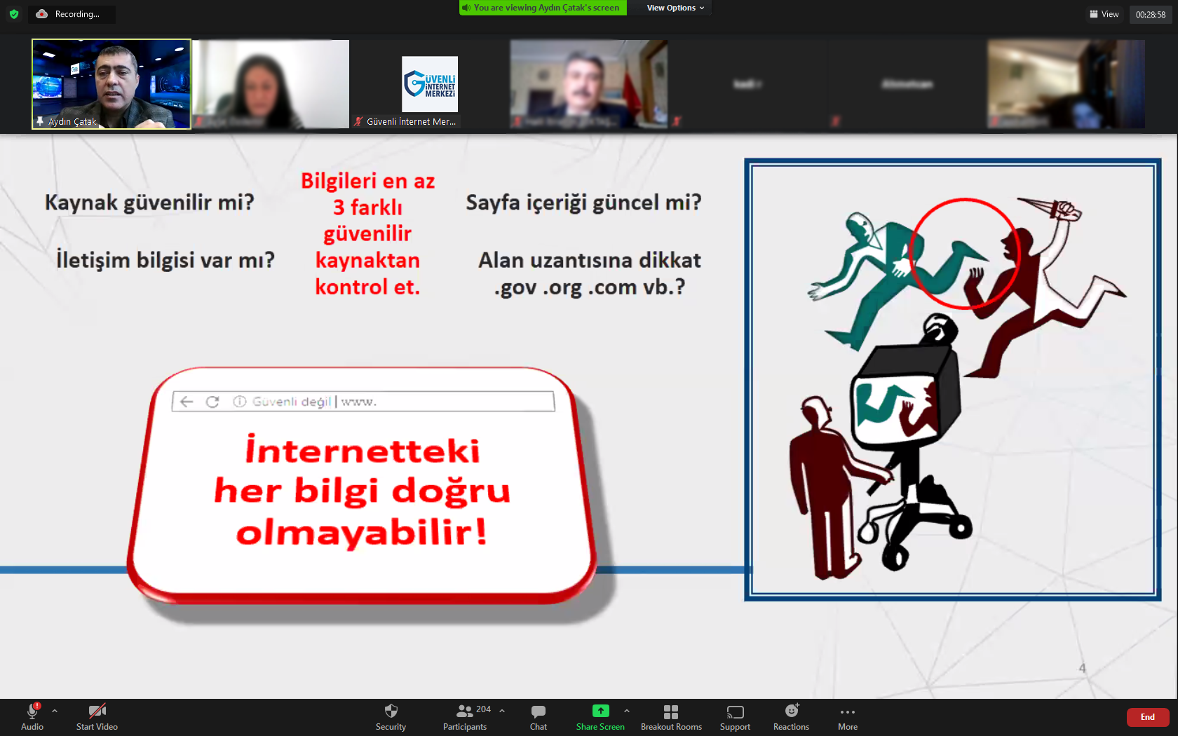Click muted mic icon on Güvenli İnternet tile
This screenshot has height=736, width=1178.
tap(358, 121)
